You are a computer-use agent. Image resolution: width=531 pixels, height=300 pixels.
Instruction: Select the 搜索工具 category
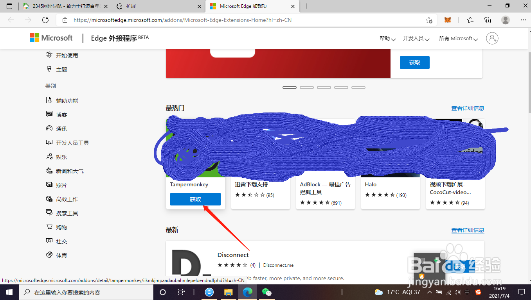(62, 213)
